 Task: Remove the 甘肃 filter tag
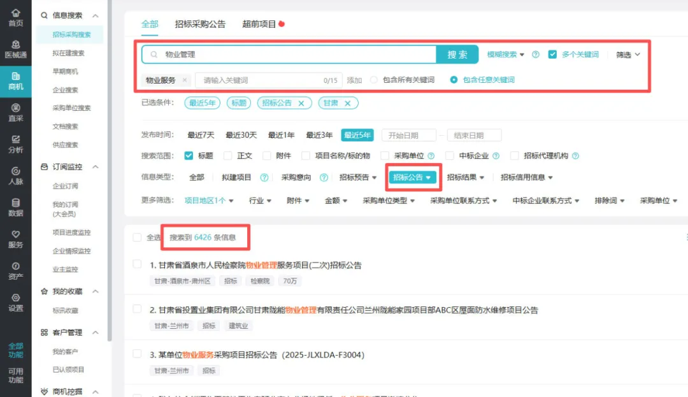coord(347,103)
